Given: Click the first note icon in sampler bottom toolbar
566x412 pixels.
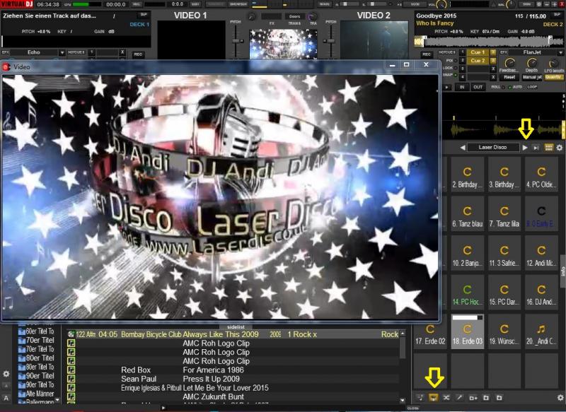Looking at the screenshot, I should click(x=420, y=398).
